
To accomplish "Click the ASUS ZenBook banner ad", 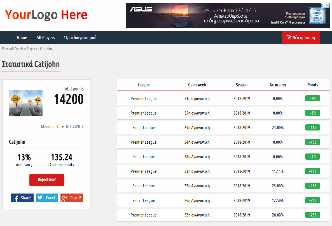I will click(218, 16).
